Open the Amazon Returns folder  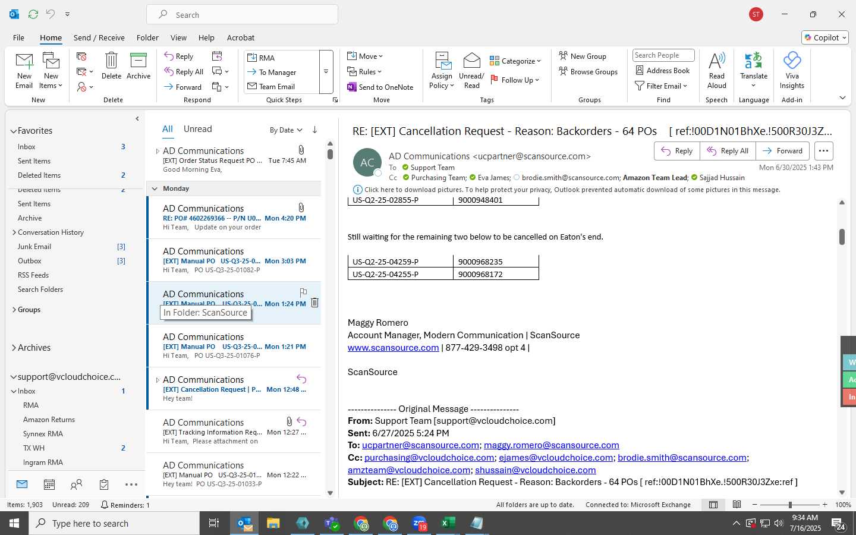(x=49, y=420)
